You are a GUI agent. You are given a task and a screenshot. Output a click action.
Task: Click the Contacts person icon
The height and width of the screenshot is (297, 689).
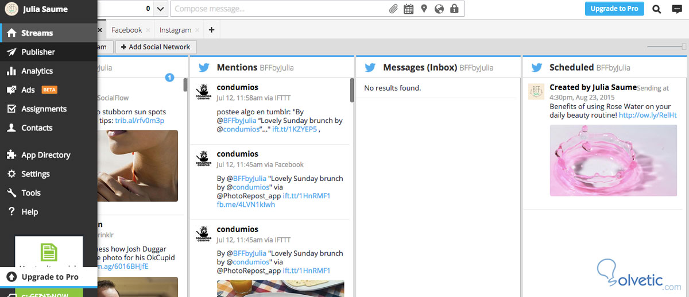click(11, 128)
